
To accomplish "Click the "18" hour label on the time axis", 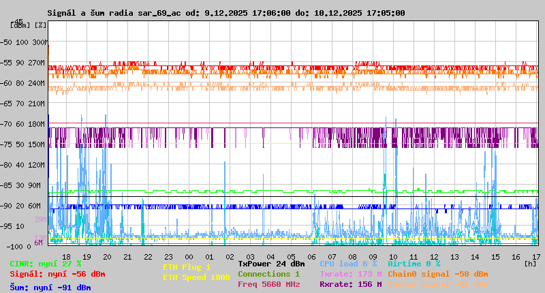I will click(66, 257).
